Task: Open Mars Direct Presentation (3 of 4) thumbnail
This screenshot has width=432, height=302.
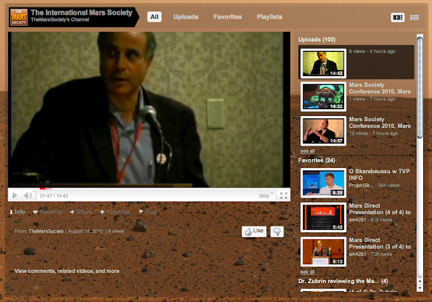Action: 323,251
